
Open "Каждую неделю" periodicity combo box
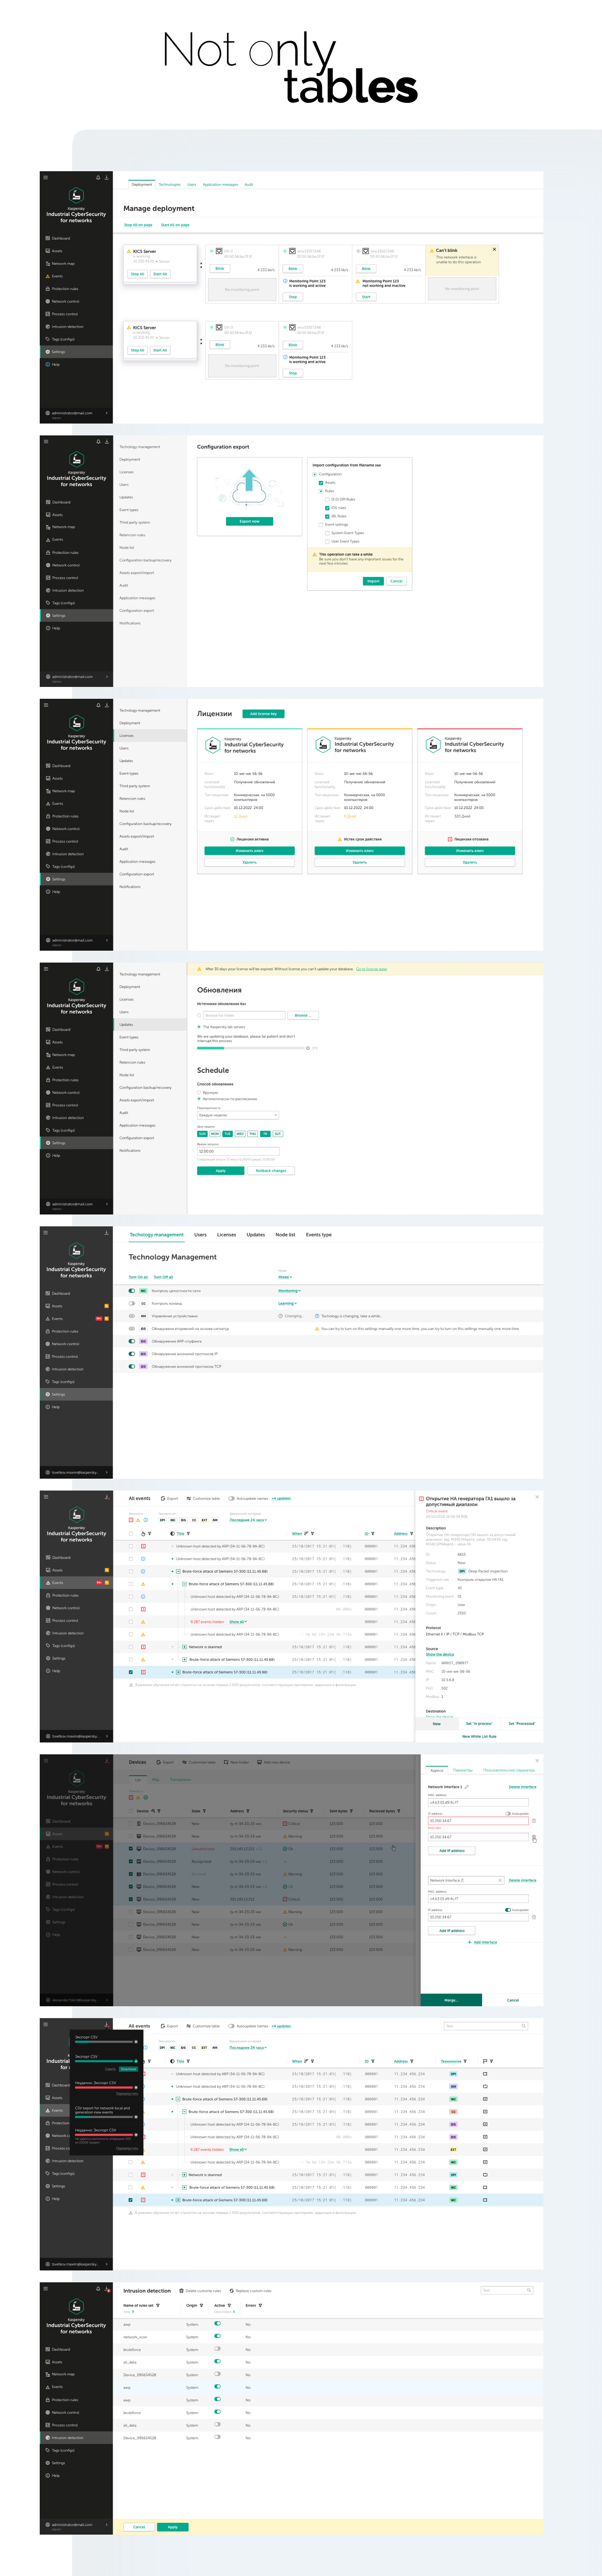[237, 1115]
